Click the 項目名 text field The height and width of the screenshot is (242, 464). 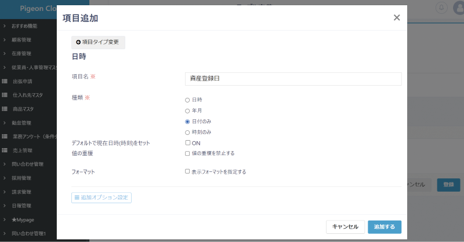tap(293, 79)
